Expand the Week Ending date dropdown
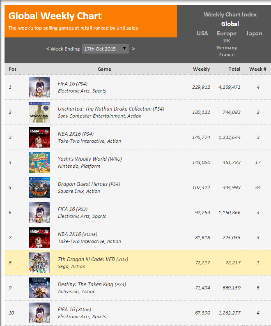The width and height of the screenshot is (271, 326). 105,49
